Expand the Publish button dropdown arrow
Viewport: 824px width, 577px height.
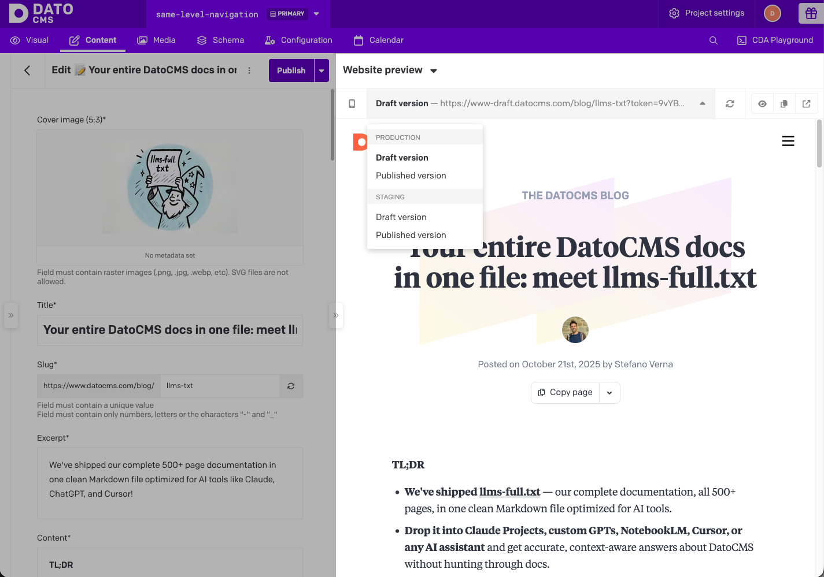click(322, 70)
